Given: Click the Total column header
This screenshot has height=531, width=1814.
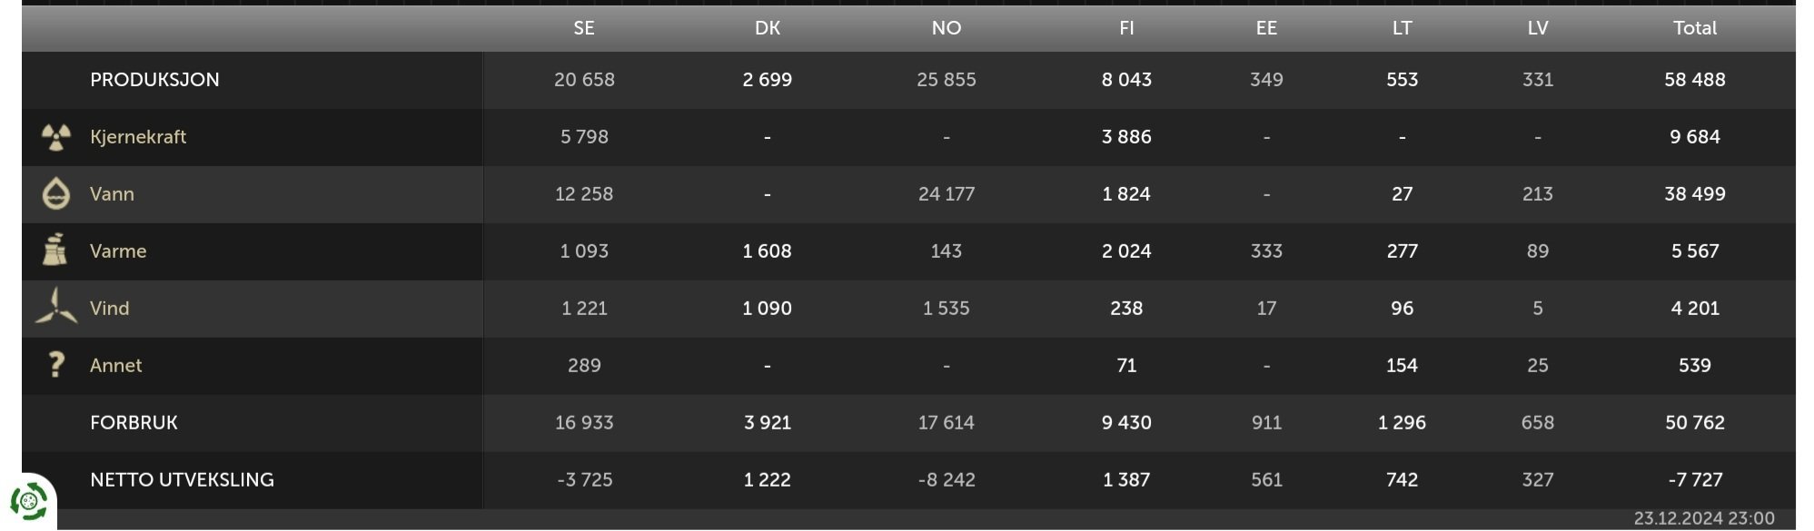Looking at the screenshot, I should point(1695,28).
